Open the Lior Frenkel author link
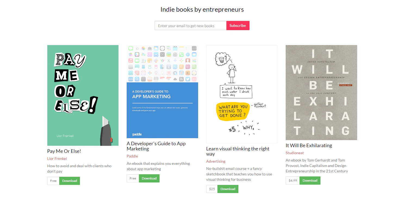The height and width of the screenshot is (202, 405). 57,159
